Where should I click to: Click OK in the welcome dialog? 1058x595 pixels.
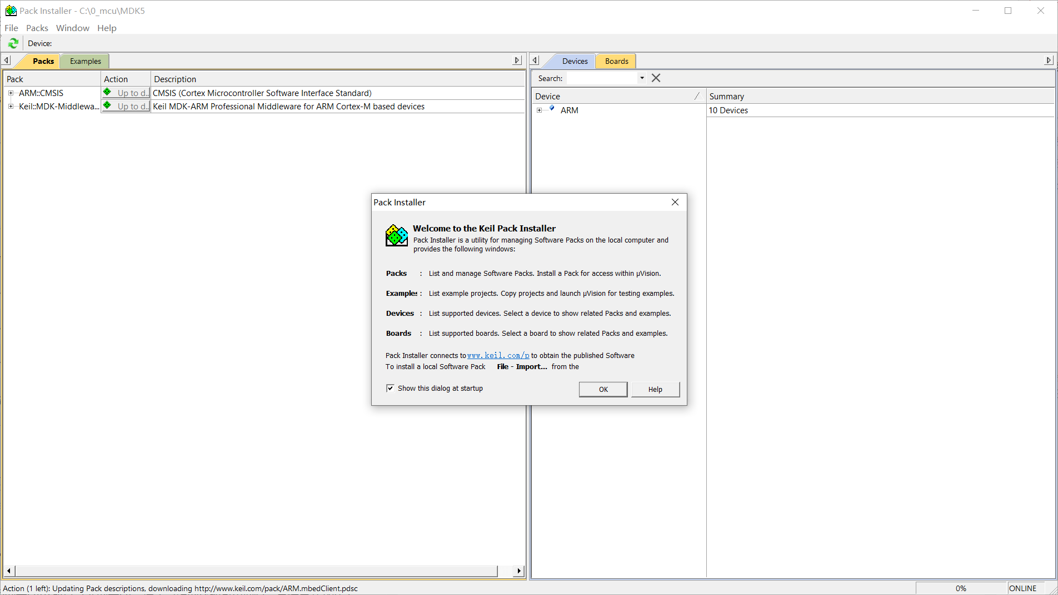pyautogui.click(x=603, y=390)
